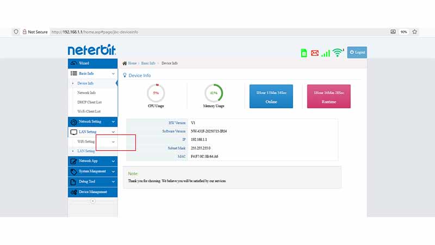
Task: Click the Memory Usage 41% gauge
Action: [214, 93]
